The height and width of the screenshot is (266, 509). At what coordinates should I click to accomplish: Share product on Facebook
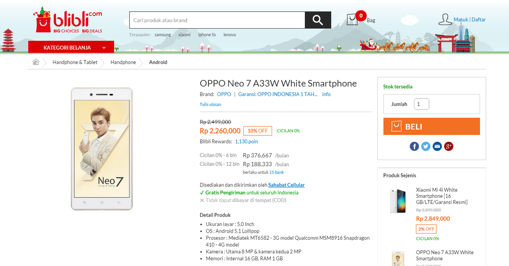pos(414,146)
